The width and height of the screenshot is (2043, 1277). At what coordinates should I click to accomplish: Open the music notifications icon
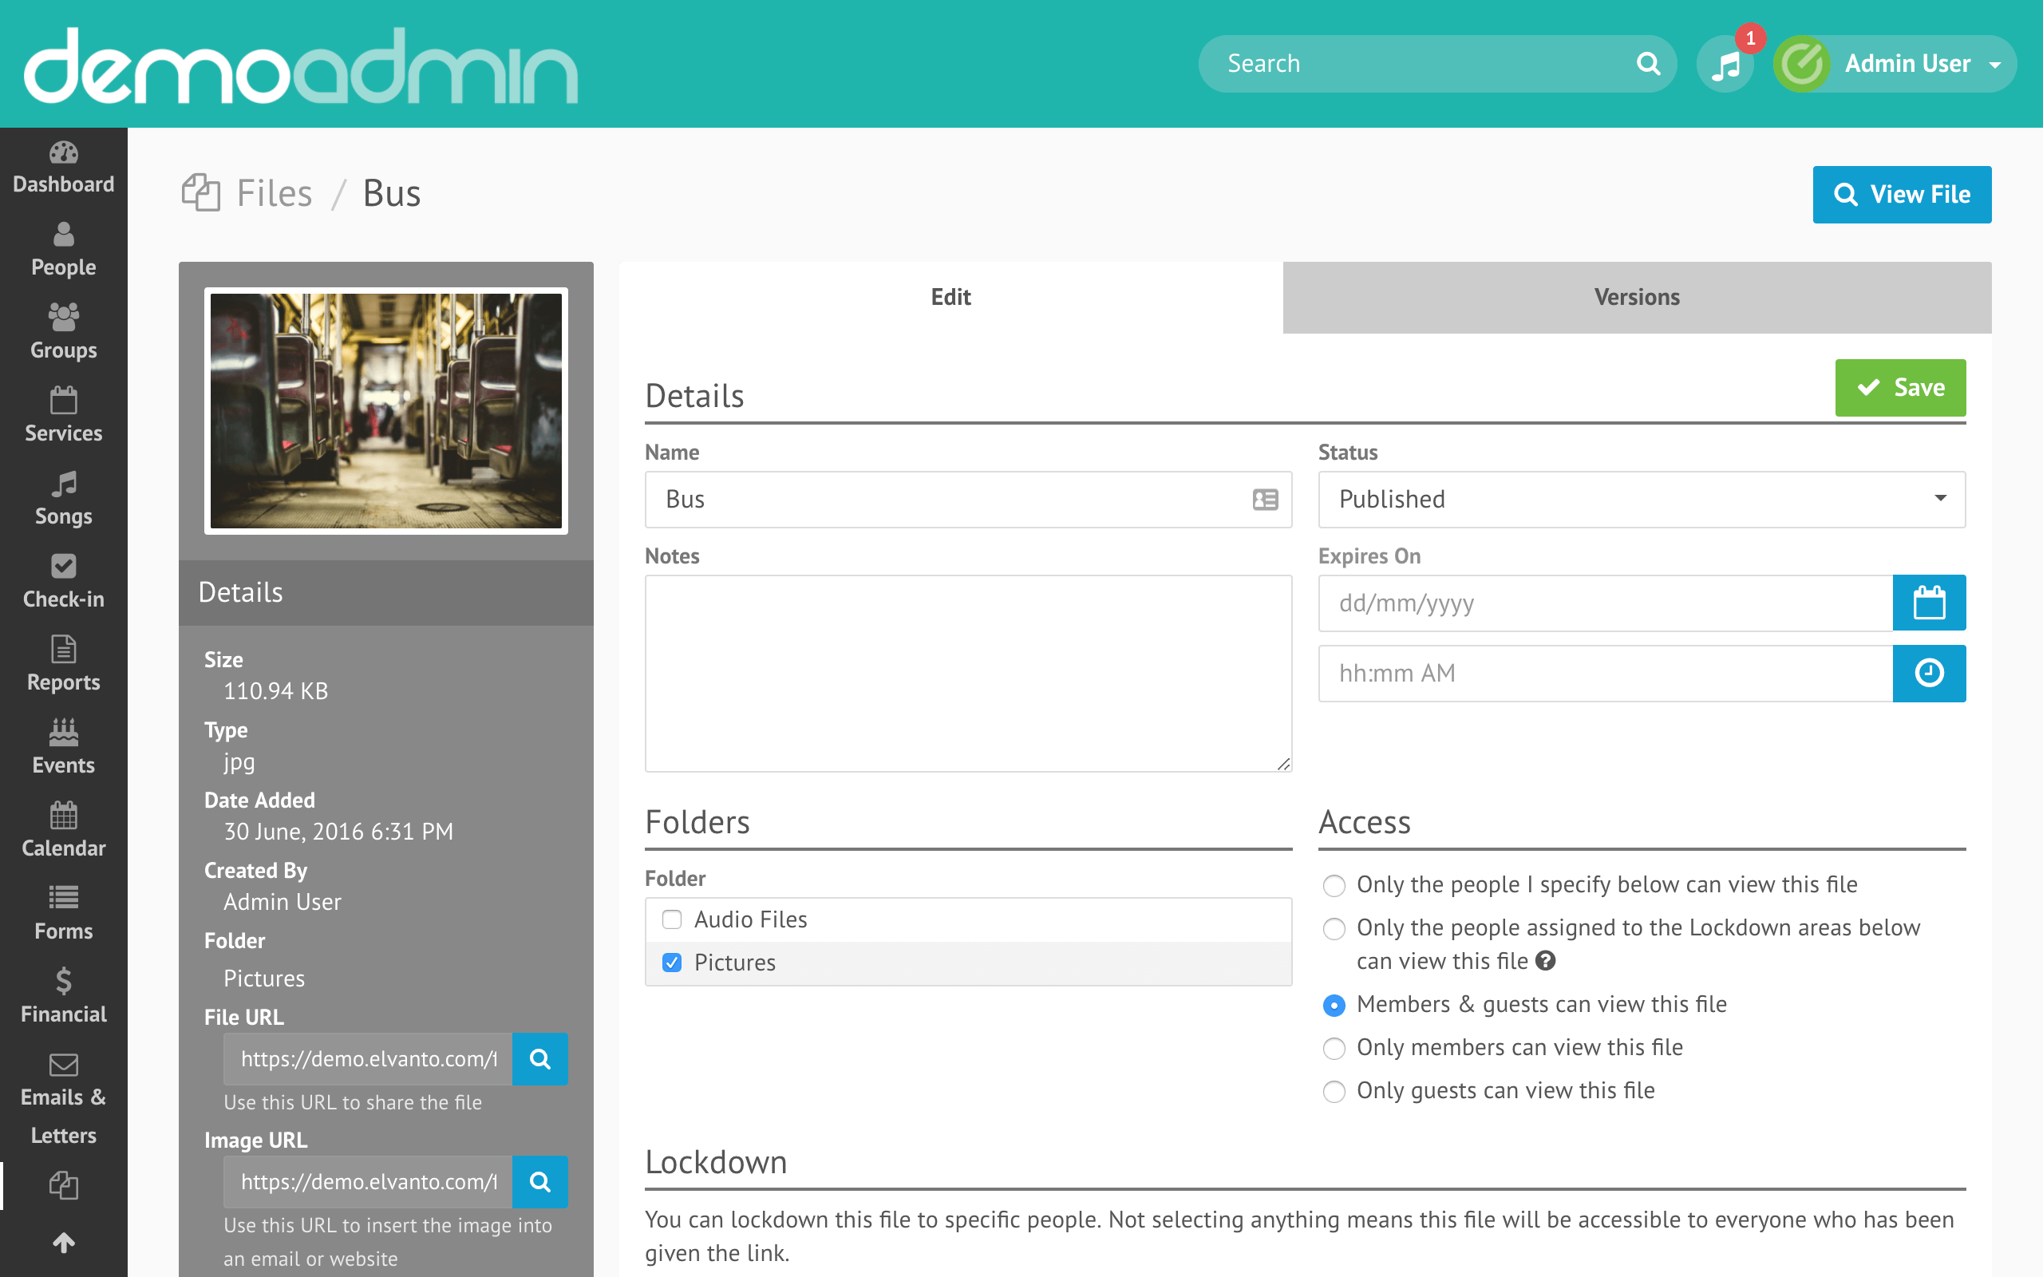tap(1725, 64)
